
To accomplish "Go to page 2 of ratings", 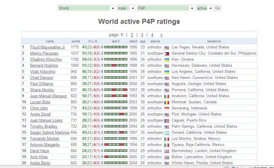I will 132,35.
